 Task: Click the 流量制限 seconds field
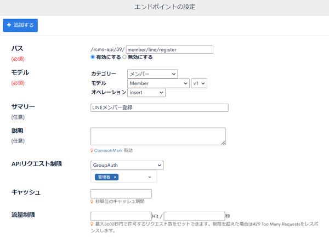194,216
